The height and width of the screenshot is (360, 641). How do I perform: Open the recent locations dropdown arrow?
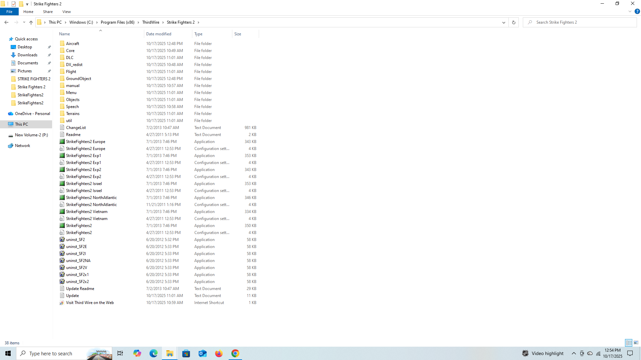[x=24, y=22]
